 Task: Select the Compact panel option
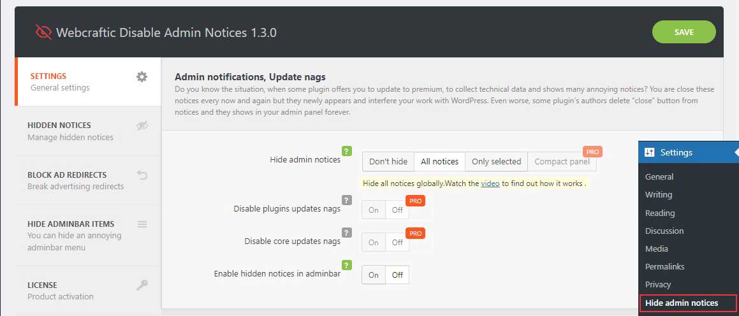click(562, 162)
